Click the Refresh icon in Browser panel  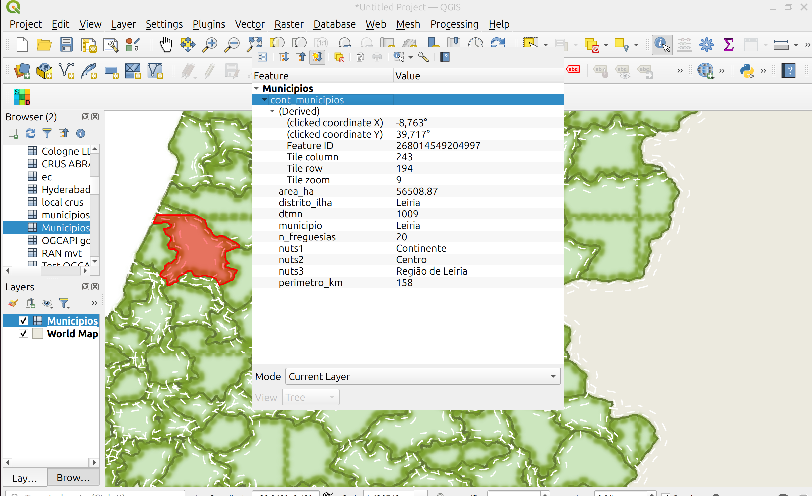(x=30, y=134)
